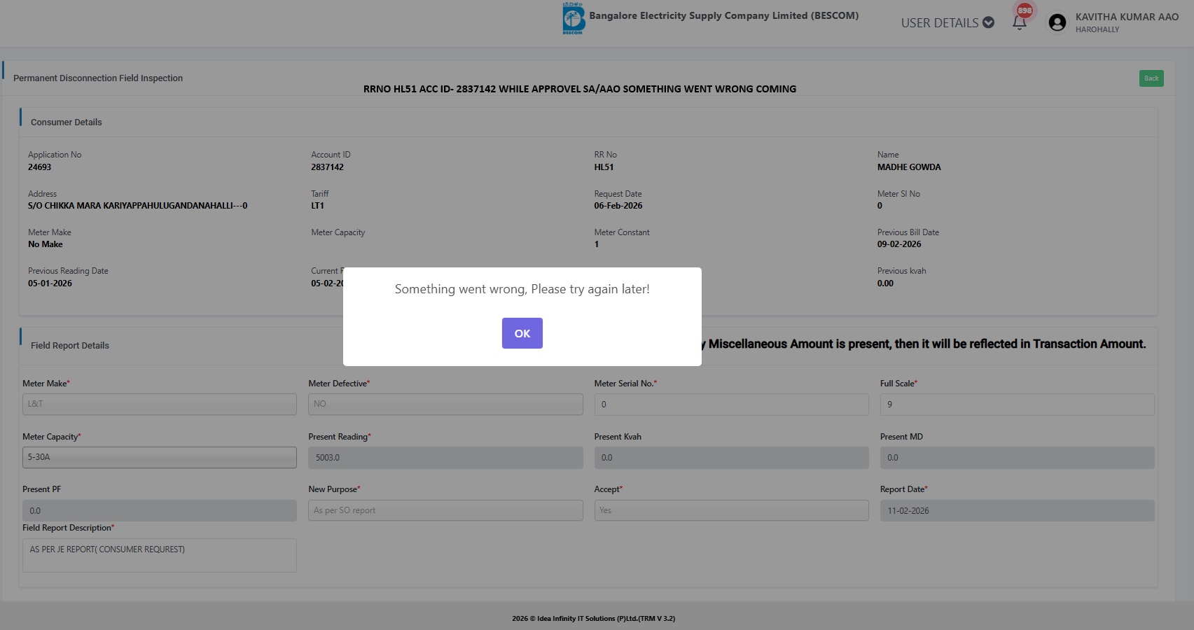Open the Meter Defective dropdown
The height and width of the screenshot is (630, 1194).
(x=445, y=404)
